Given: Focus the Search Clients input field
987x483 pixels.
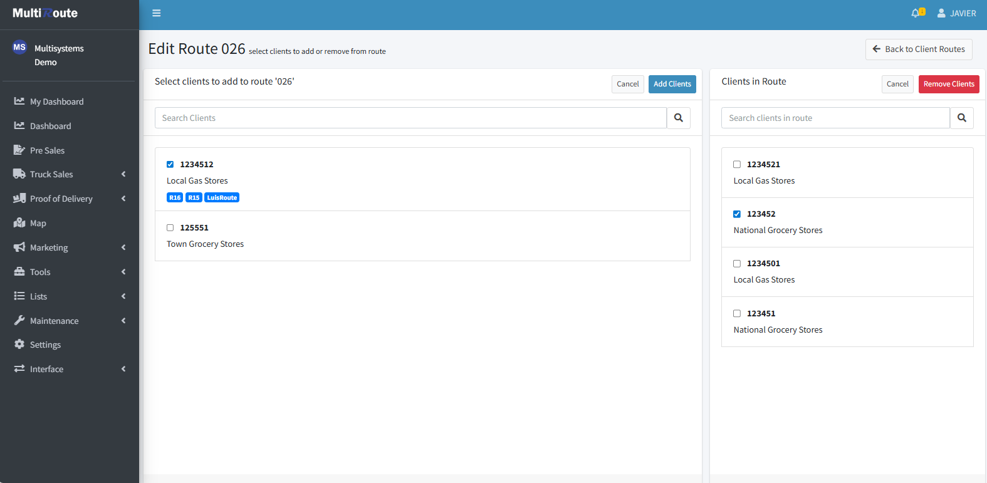Looking at the screenshot, I should [410, 118].
